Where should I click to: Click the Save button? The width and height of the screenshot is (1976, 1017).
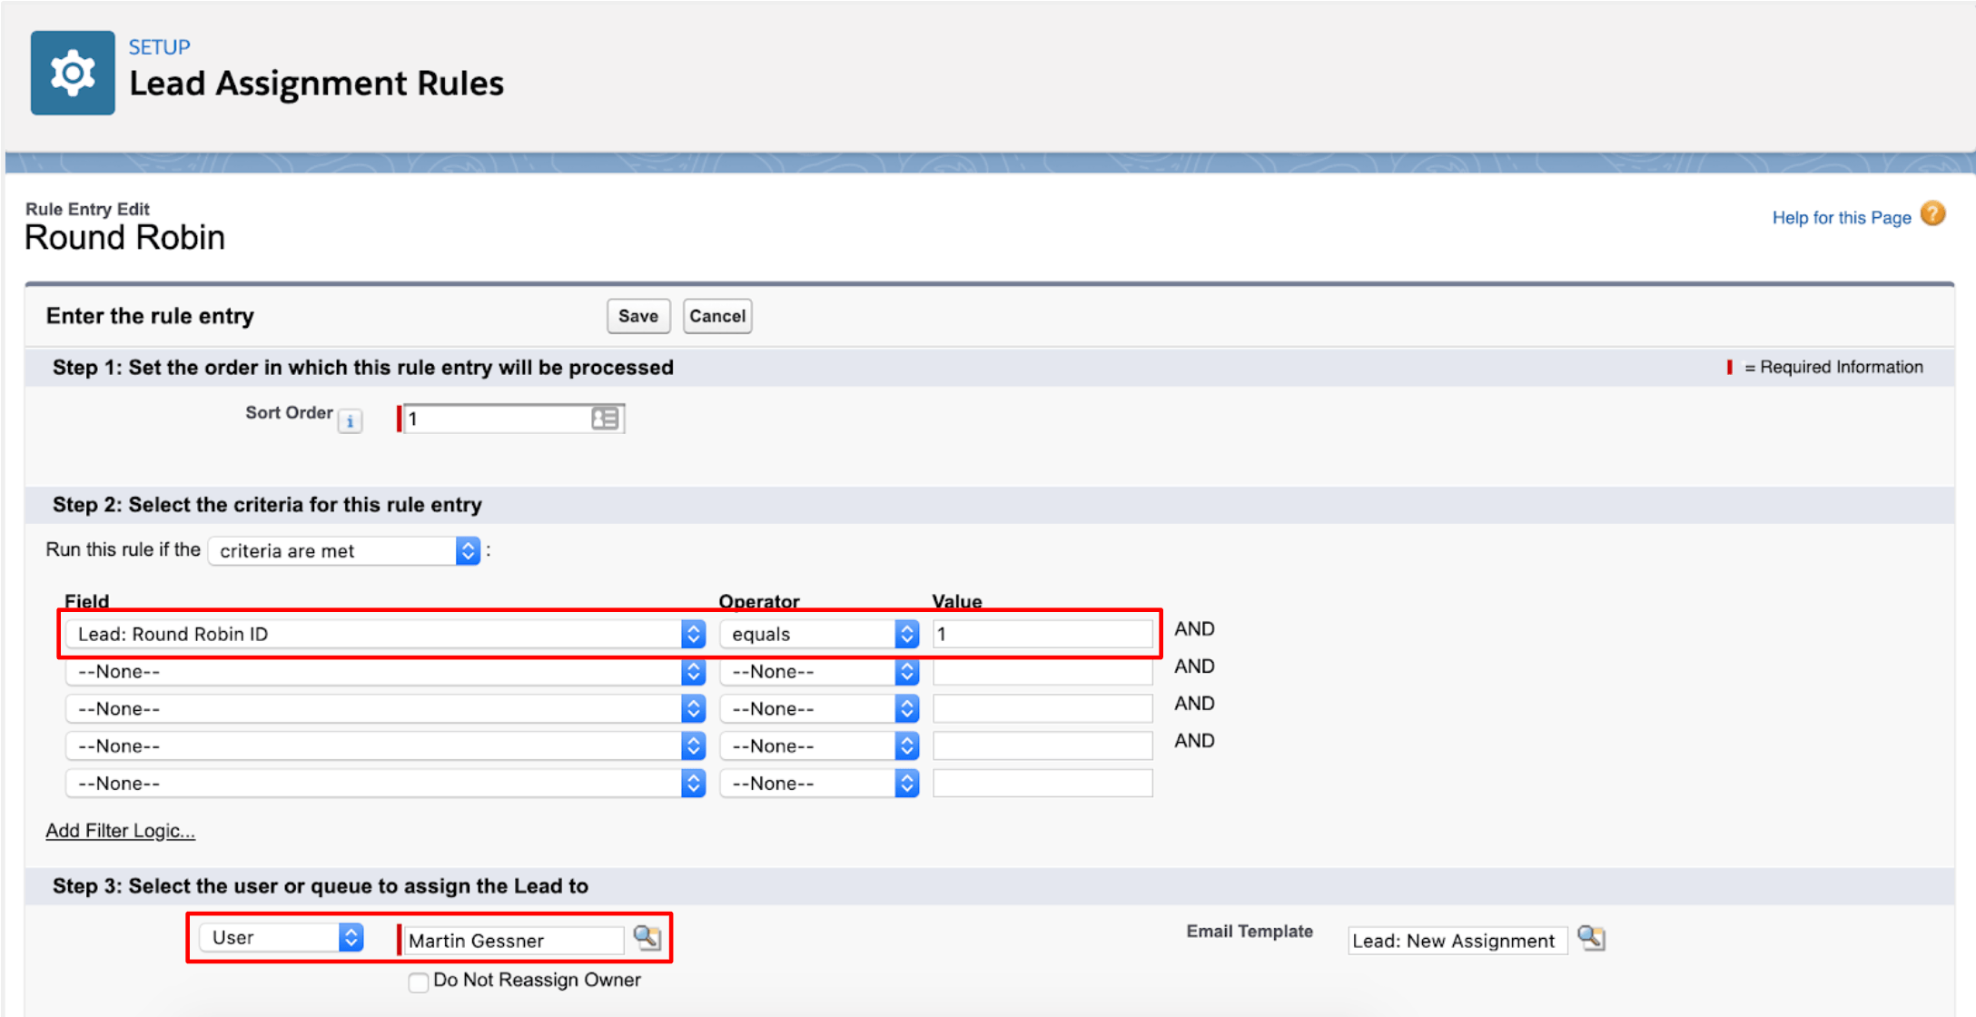[638, 316]
